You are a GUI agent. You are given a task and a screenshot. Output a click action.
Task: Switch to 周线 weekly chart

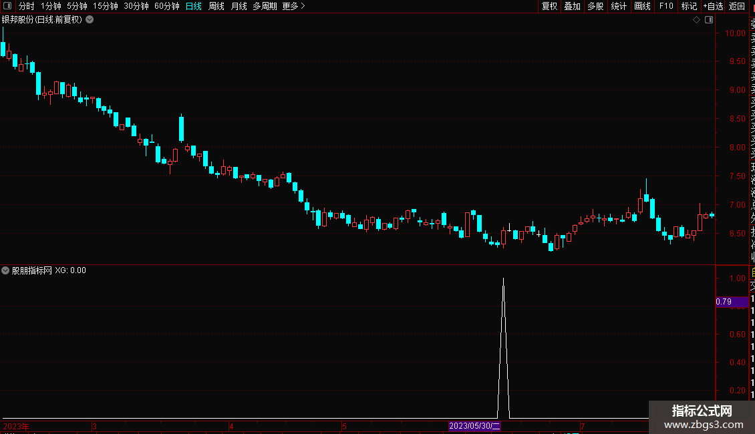pos(216,6)
